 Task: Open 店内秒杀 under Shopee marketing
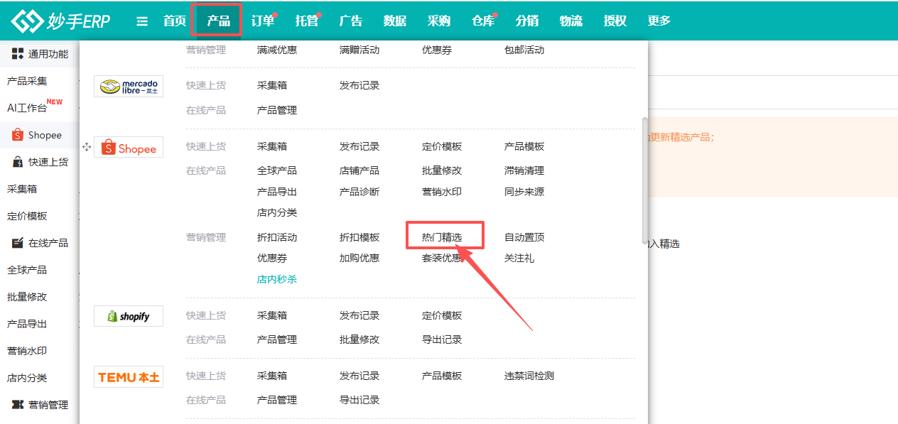point(276,280)
